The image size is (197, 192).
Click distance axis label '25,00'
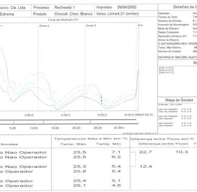(98, 128)
